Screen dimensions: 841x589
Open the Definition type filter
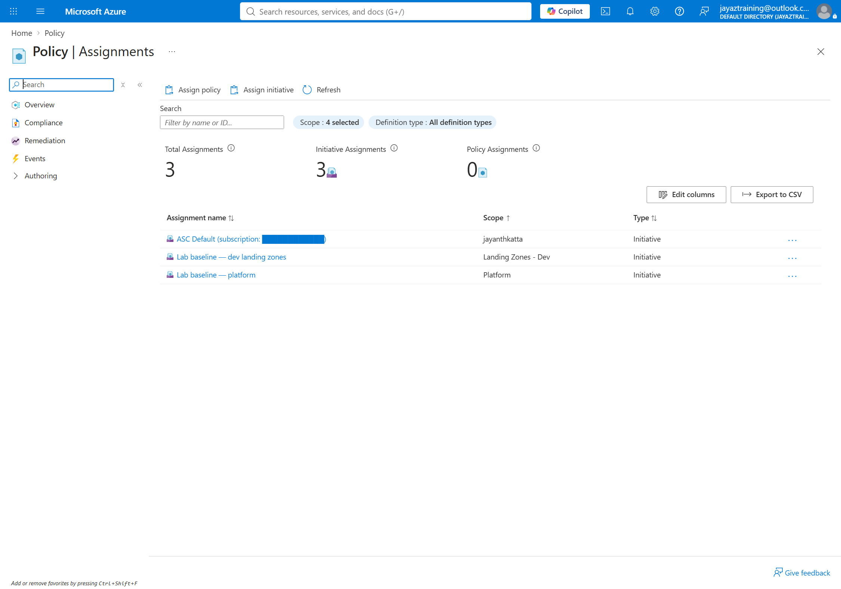tap(433, 122)
